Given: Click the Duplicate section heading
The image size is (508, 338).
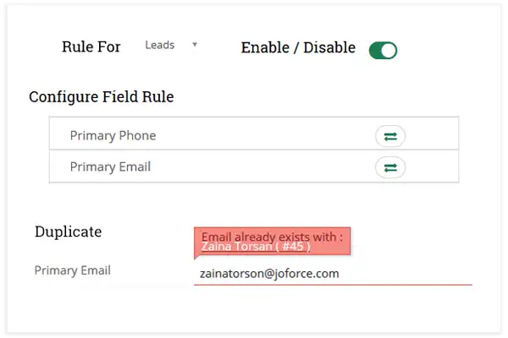Looking at the screenshot, I should tap(69, 232).
